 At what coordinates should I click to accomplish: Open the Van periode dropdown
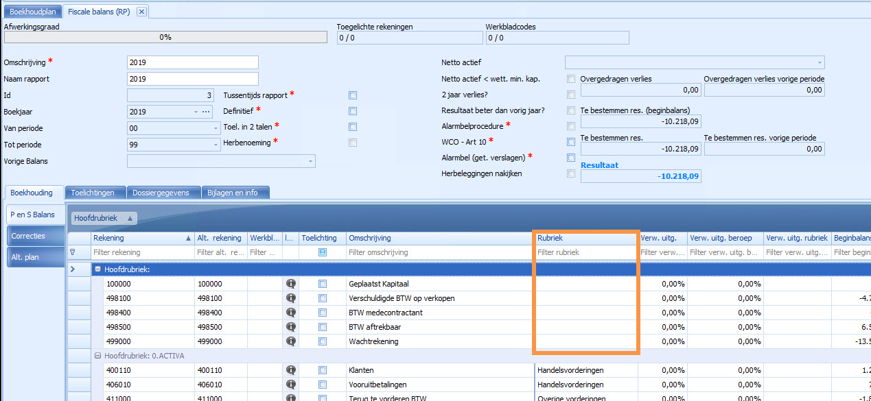coord(216,128)
